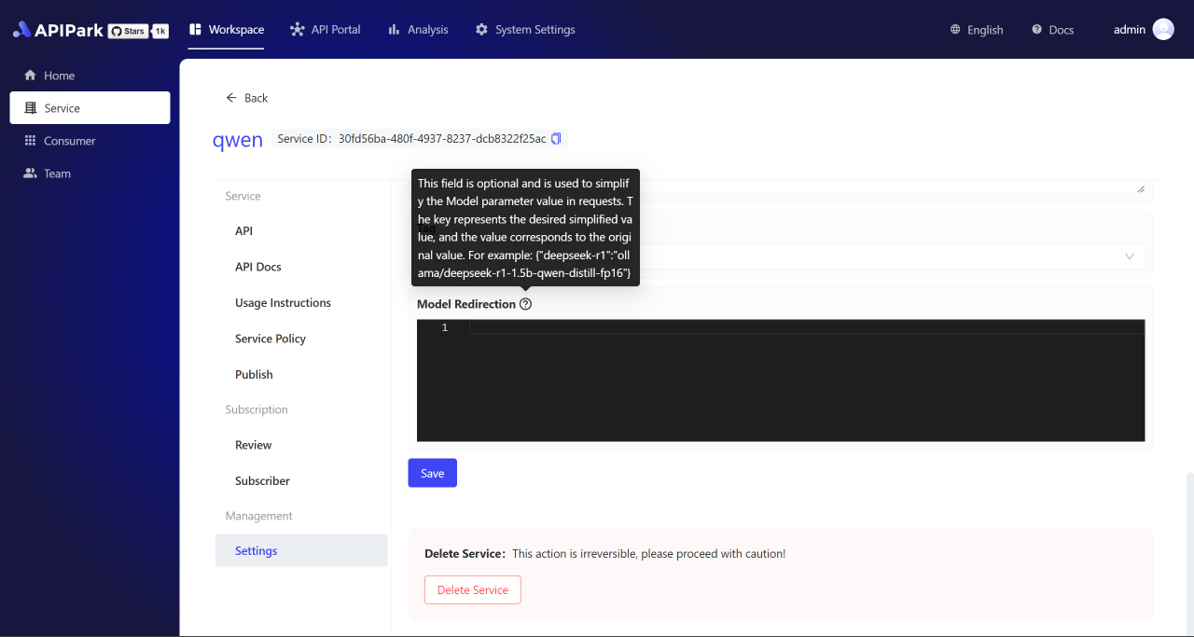The width and height of the screenshot is (1194, 637).
Task: Click the Analysis bar chart icon
Action: [x=394, y=30]
